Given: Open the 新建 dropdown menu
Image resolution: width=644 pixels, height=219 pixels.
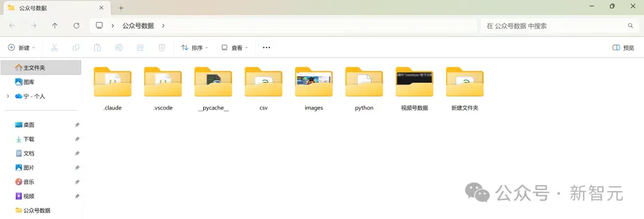Looking at the screenshot, I should (22, 48).
